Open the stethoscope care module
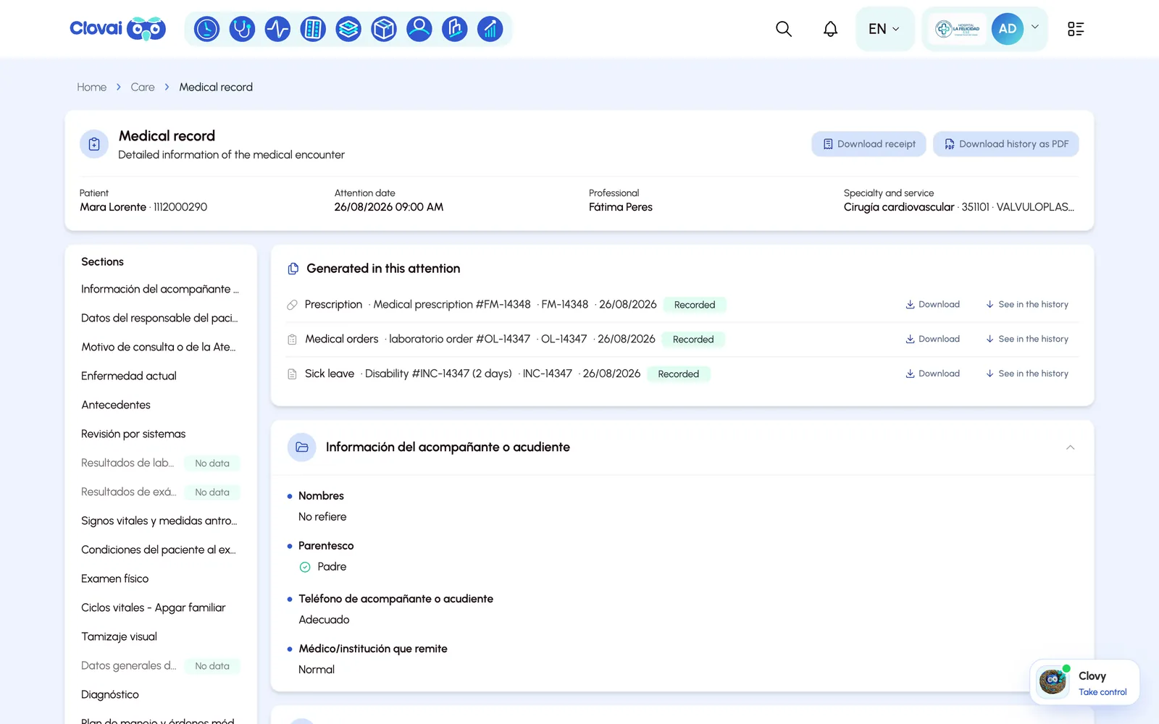The height and width of the screenshot is (724, 1159). tap(242, 29)
